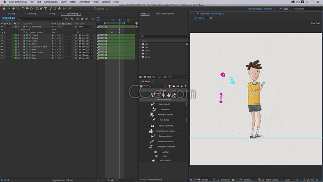323x182 pixels.
Task: Pick the Zoom magnifier tool
Action: (18, 9)
